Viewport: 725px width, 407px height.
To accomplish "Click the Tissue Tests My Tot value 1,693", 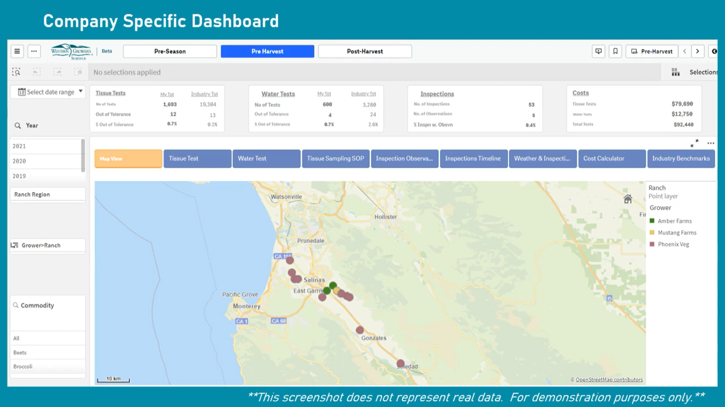I will click(170, 104).
